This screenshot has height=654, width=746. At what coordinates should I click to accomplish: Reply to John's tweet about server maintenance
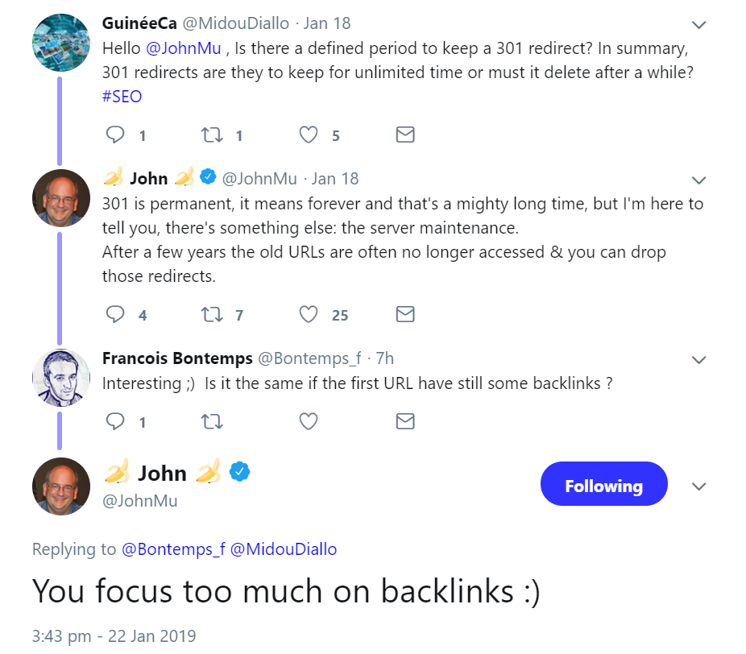coord(115,314)
